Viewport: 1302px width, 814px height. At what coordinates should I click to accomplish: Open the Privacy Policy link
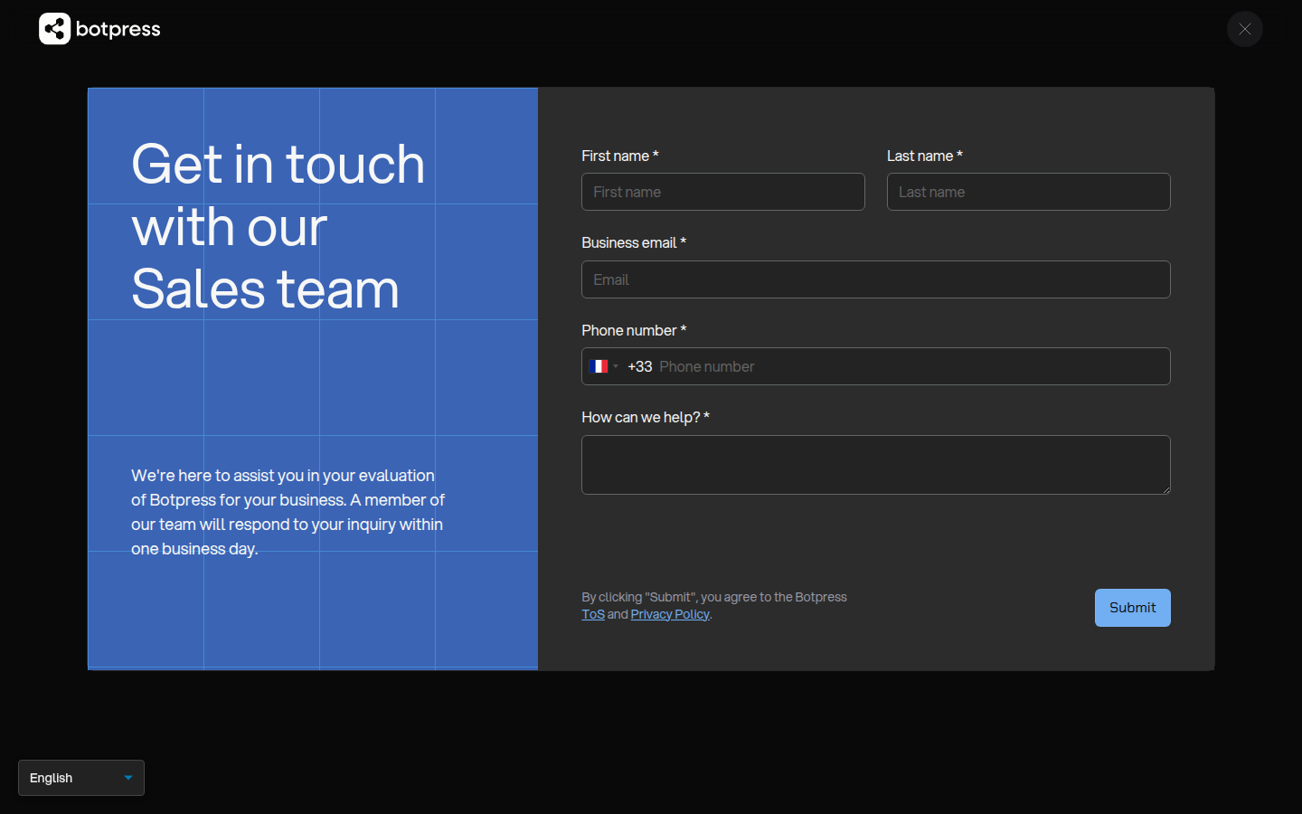(x=669, y=614)
